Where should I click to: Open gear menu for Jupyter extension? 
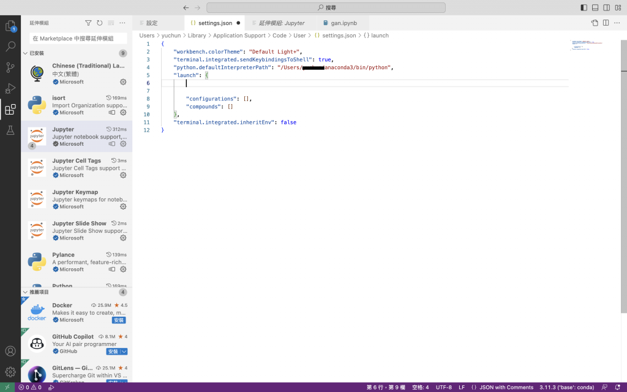point(123,143)
